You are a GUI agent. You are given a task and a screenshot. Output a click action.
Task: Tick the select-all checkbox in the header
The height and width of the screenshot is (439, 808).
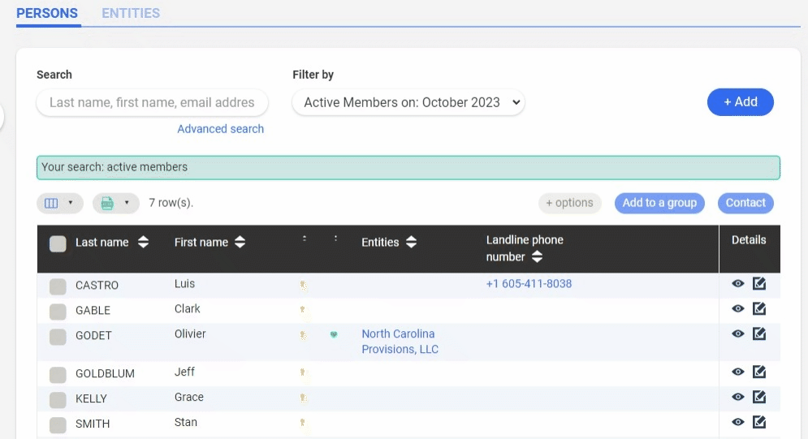(58, 244)
